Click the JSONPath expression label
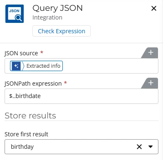This screenshot has height=160, width=163. click(33, 84)
